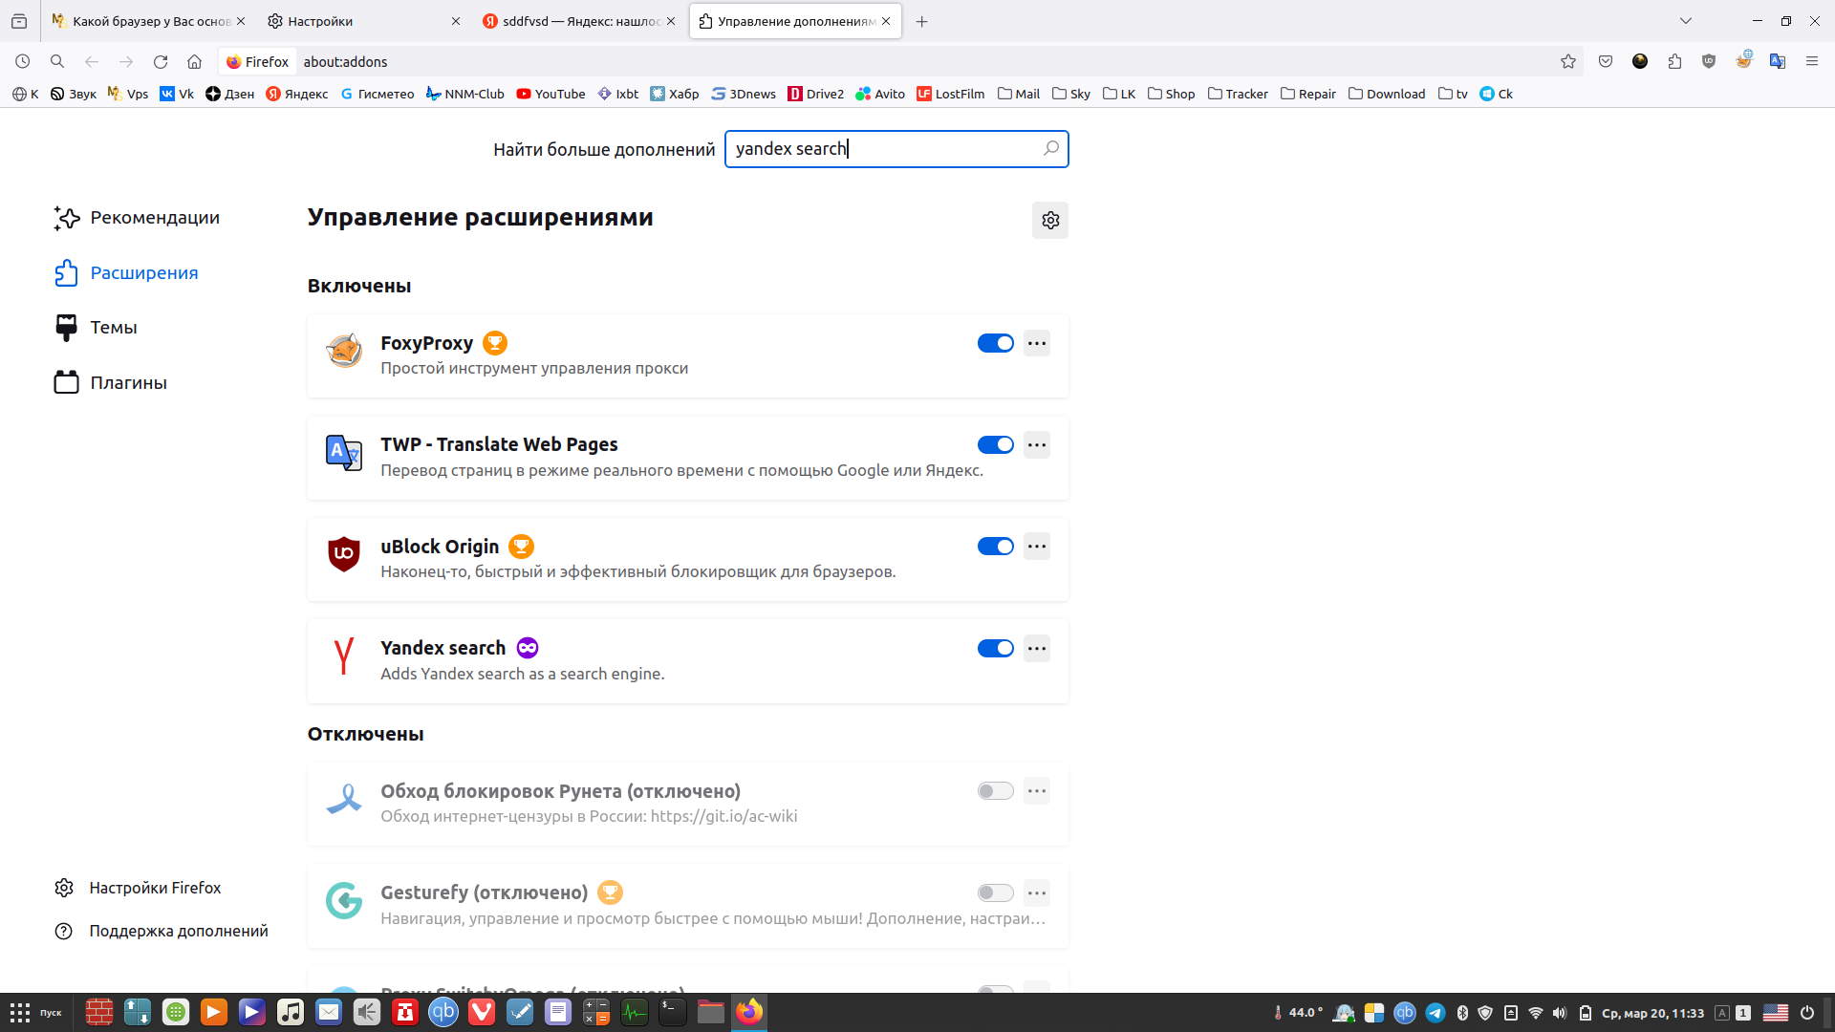Turn off the uBlock Origin toggle
1835x1032 pixels.
point(996,547)
